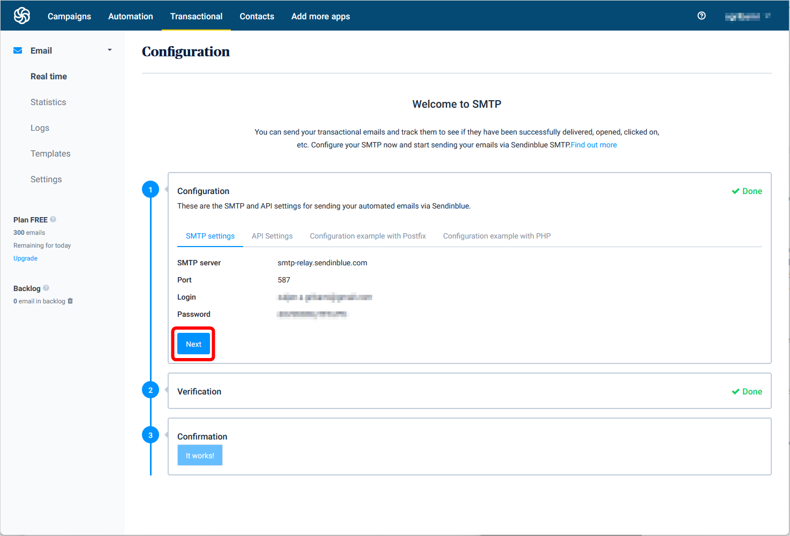The width and height of the screenshot is (790, 536).
Task: Open the account name dropdown
Action: pyautogui.click(x=748, y=16)
